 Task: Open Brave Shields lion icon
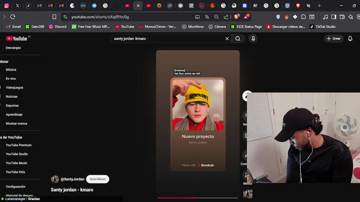pos(236,17)
